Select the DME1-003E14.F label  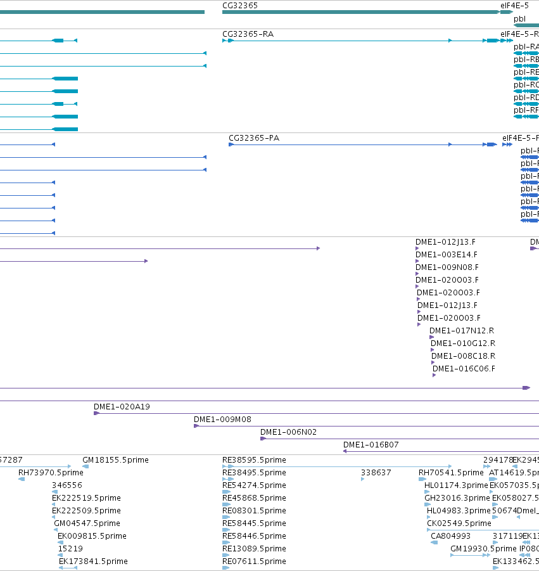(446, 255)
